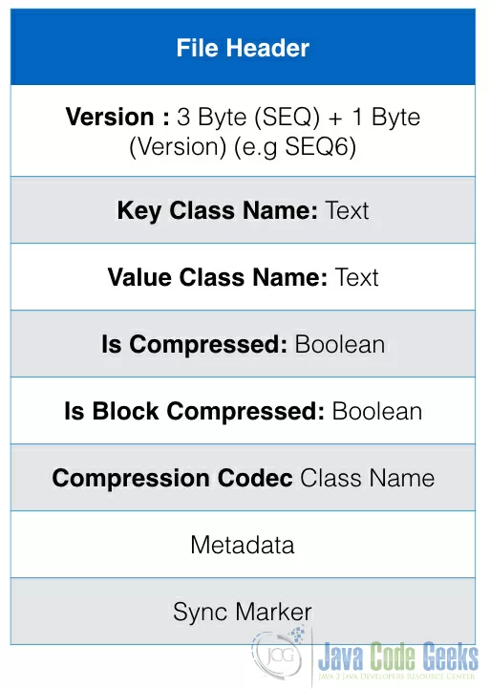
Task: Click the '(e.g SEQ6)' example text
Action: coord(294,147)
